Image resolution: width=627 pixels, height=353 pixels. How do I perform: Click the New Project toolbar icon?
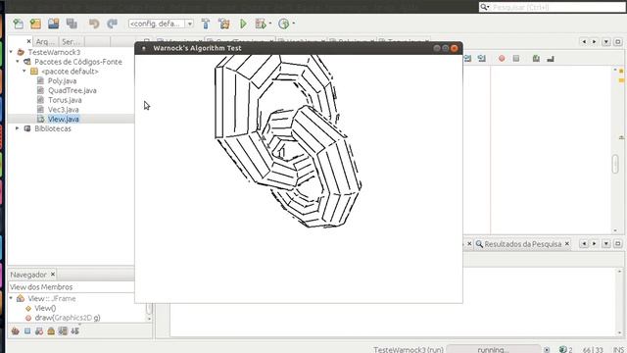pos(35,24)
